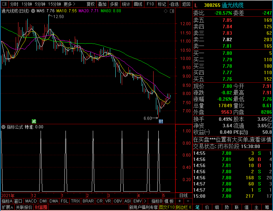Open the 财富圈 link

41,207
